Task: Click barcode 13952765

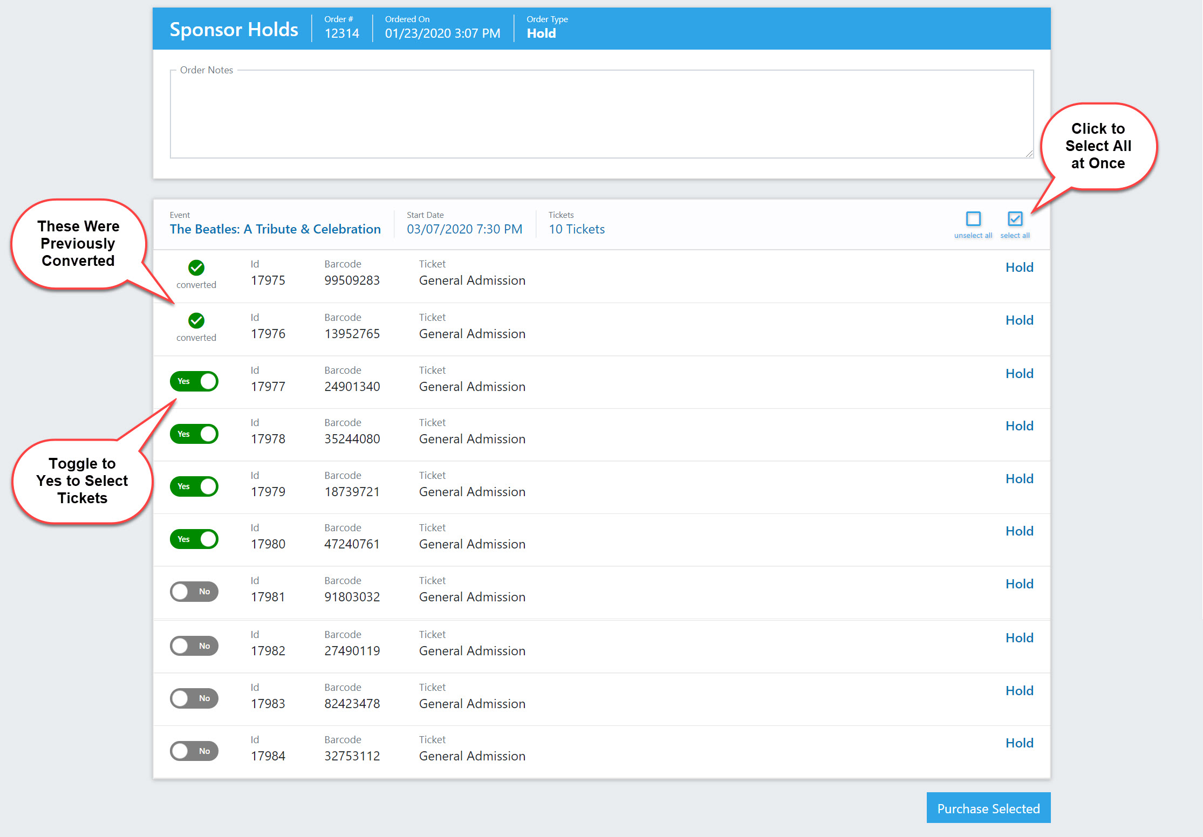Action: tap(352, 334)
